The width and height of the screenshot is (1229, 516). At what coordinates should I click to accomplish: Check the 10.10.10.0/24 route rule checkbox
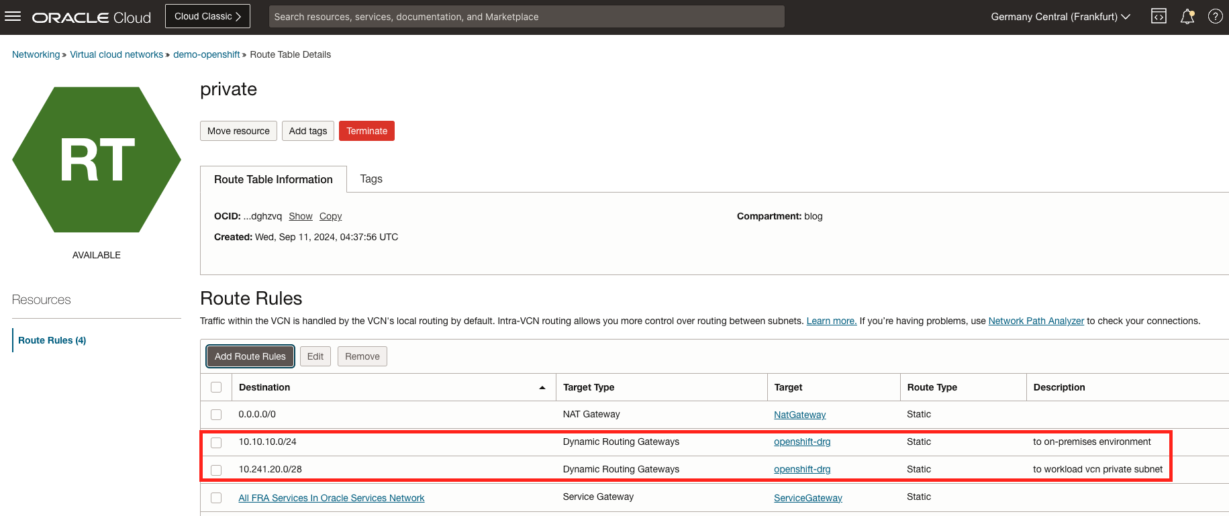[x=216, y=443]
